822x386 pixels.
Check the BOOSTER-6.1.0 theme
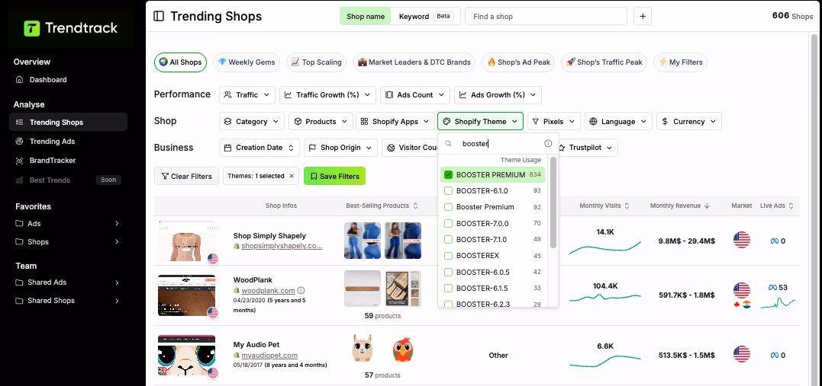(x=448, y=191)
